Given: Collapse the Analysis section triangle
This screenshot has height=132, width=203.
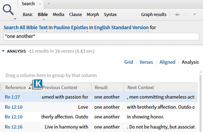Looking at the screenshot, I should click(x=3, y=51).
